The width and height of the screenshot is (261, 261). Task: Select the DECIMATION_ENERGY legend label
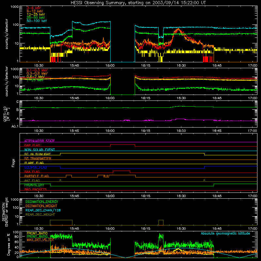pos(42,202)
